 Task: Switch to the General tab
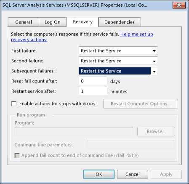24,22
